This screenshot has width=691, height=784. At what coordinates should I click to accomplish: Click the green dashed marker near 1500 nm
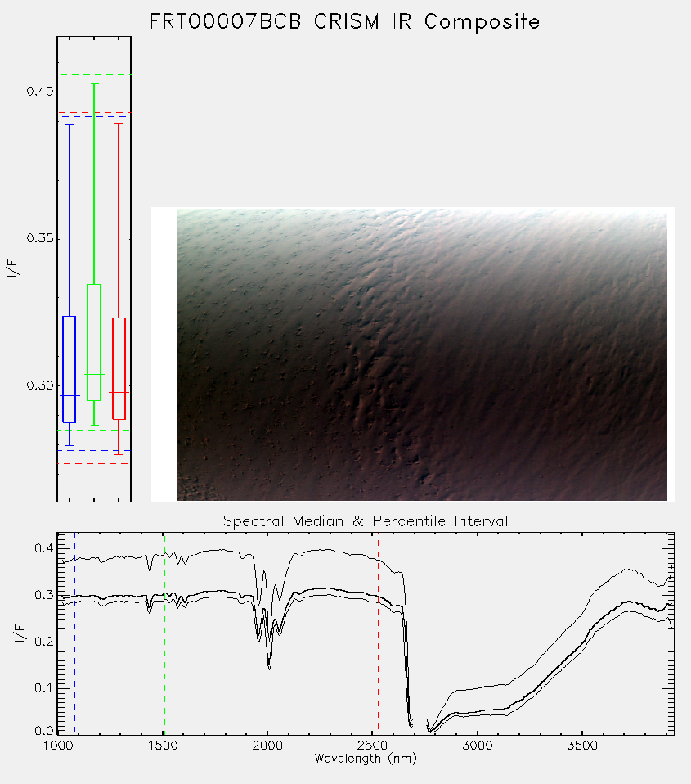[164, 633]
